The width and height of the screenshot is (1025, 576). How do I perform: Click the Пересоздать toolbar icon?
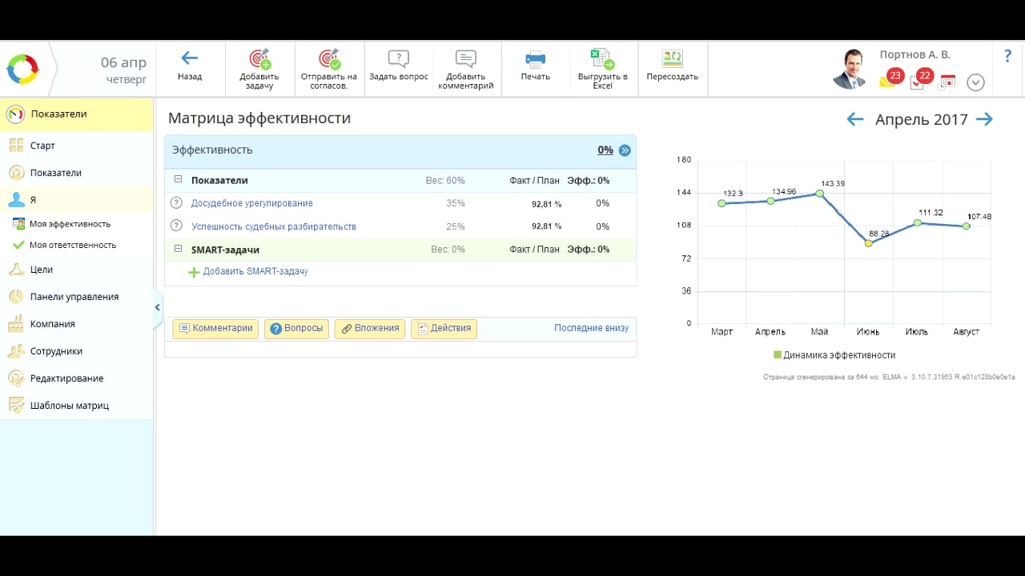(672, 59)
